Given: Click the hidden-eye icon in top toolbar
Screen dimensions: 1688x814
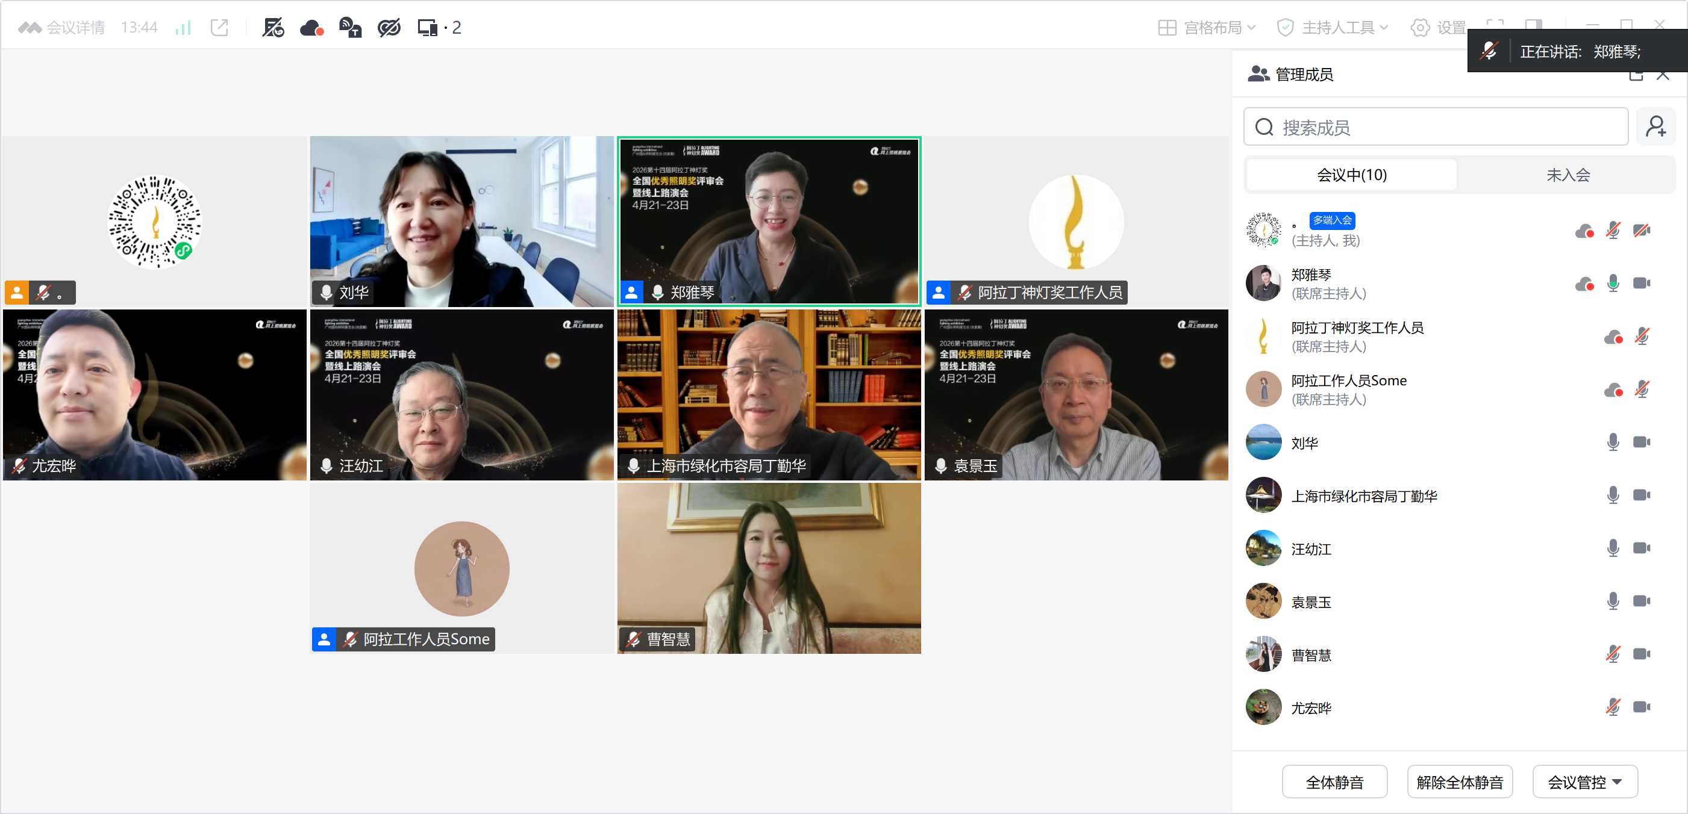Looking at the screenshot, I should click(389, 28).
